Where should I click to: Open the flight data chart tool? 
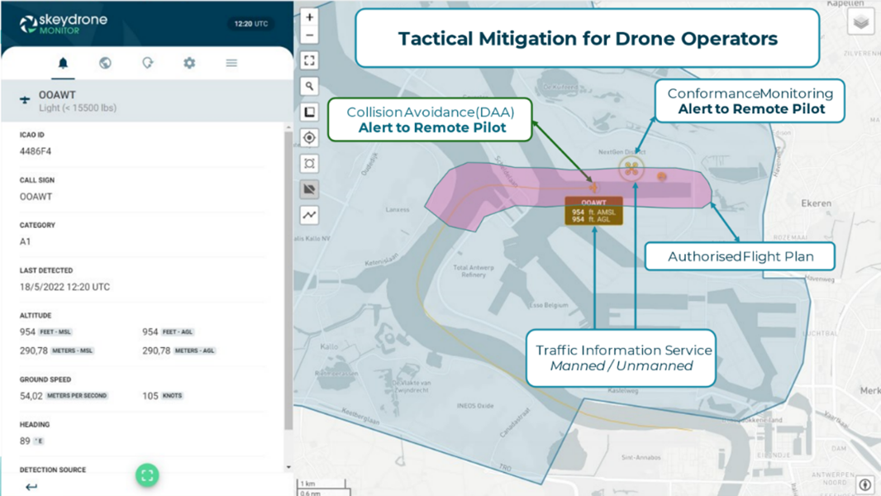click(x=309, y=215)
